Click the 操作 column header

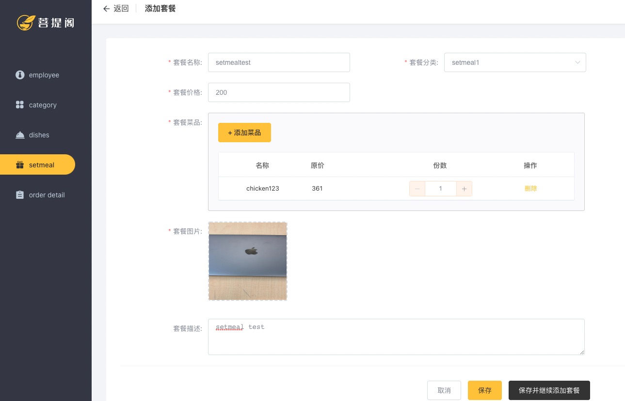(x=530, y=165)
